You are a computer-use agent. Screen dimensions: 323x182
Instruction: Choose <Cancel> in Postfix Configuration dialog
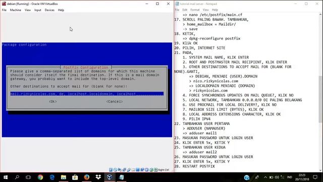click(115, 102)
